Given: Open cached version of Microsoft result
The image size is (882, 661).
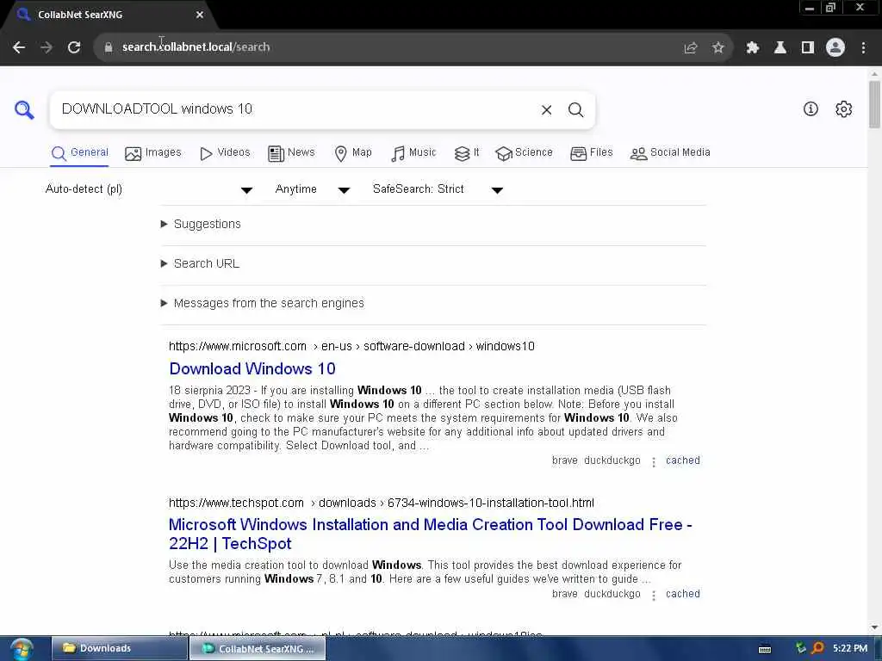Looking at the screenshot, I should click(682, 460).
